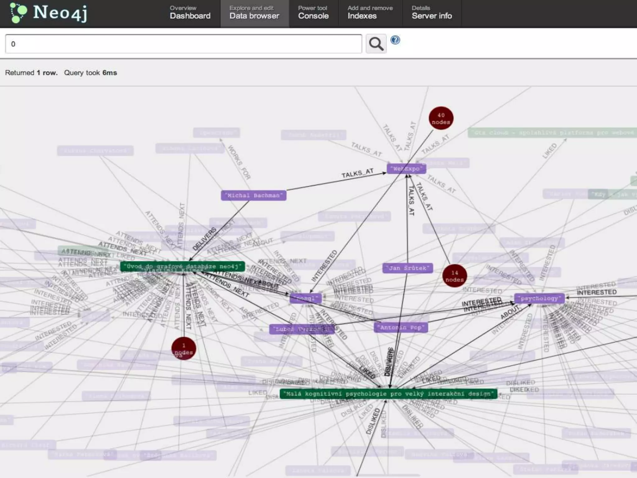Click the "Jan Šrůtek" person node
637x478 pixels.
[407, 268]
